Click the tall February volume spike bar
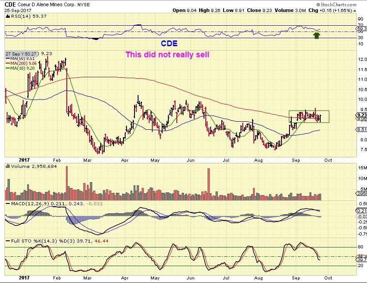Viewport: 367px width, 283px height. pyautogui.click(x=67, y=183)
